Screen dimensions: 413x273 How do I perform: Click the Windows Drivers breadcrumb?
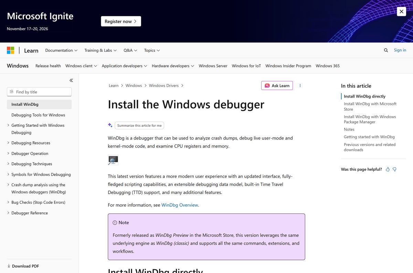(x=164, y=85)
